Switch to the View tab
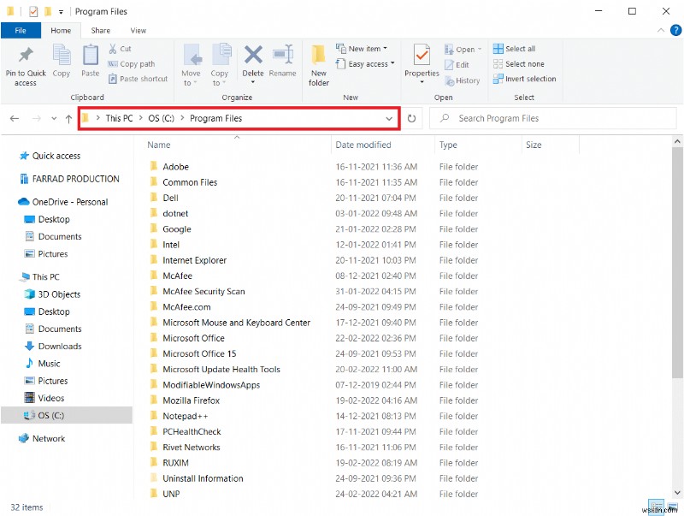Image resolution: width=684 pixels, height=516 pixels. click(x=139, y=30)
